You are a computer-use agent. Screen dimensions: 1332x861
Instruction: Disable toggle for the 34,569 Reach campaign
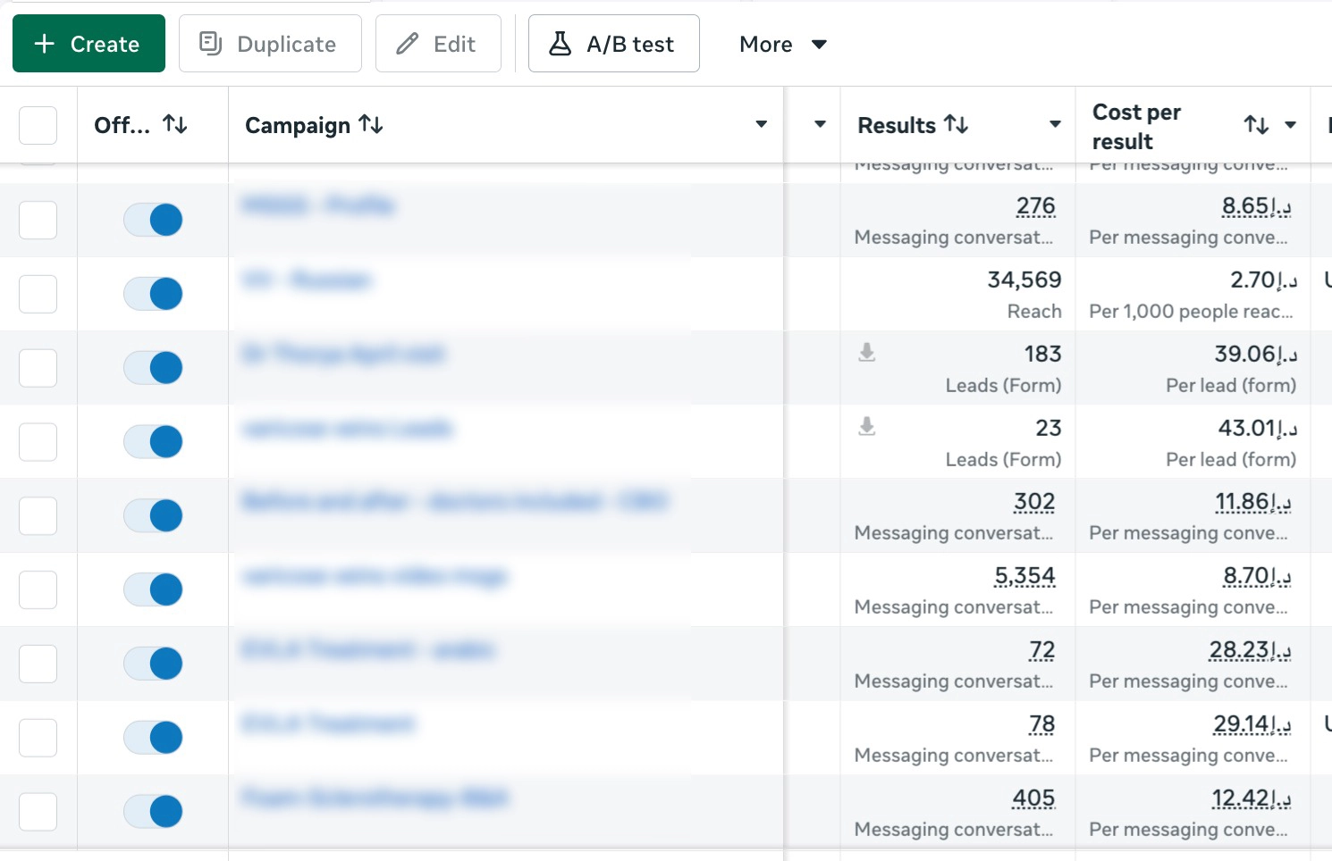point(153,294)
